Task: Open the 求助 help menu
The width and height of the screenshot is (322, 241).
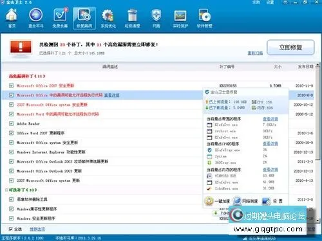Action: [256, 3]
